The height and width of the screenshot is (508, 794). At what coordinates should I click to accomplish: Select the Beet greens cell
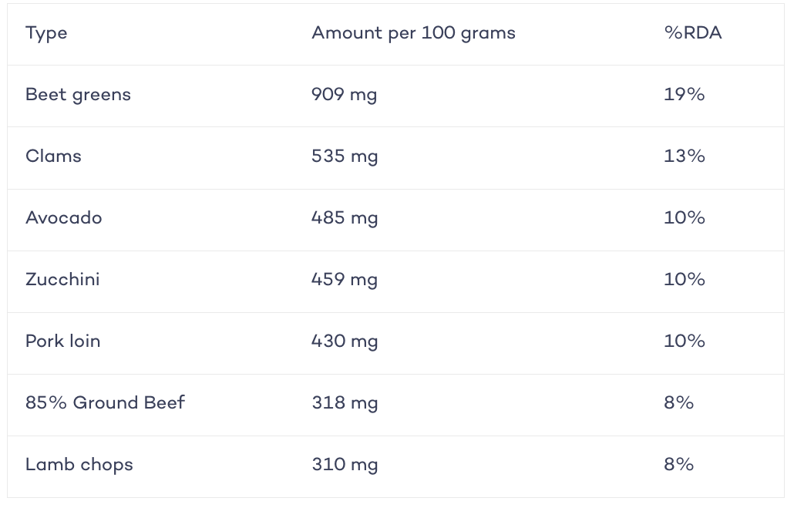78,96
